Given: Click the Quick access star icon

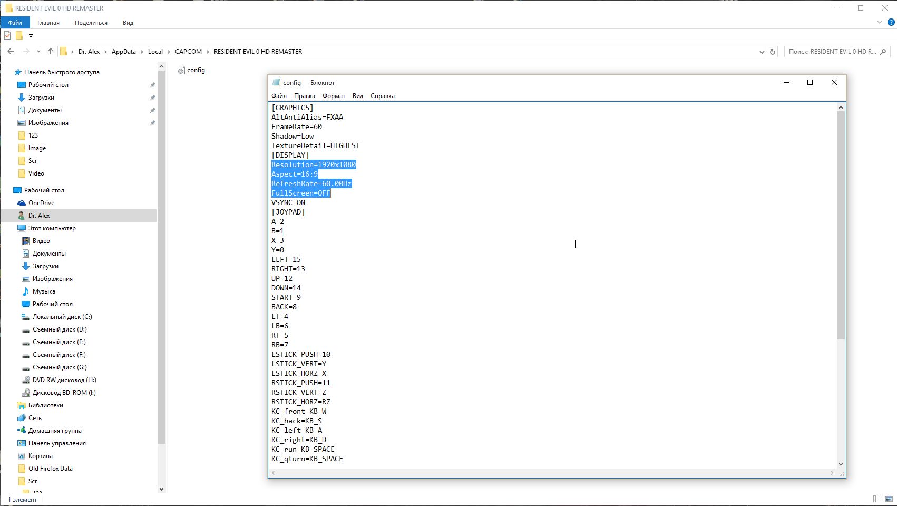Looking at the screenshot, I should coord(18,72).
